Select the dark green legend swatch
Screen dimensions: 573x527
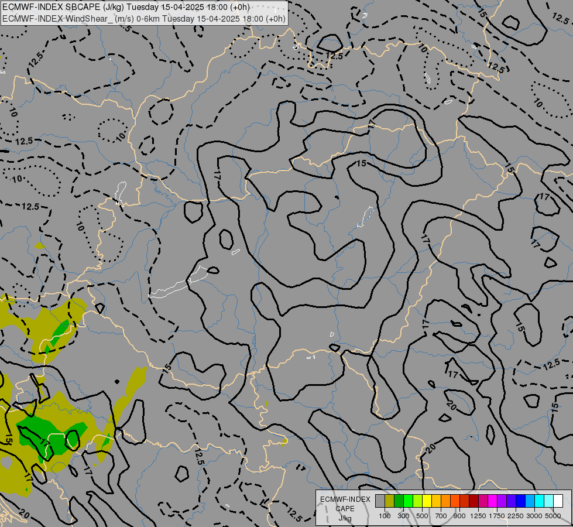(399, 501)
